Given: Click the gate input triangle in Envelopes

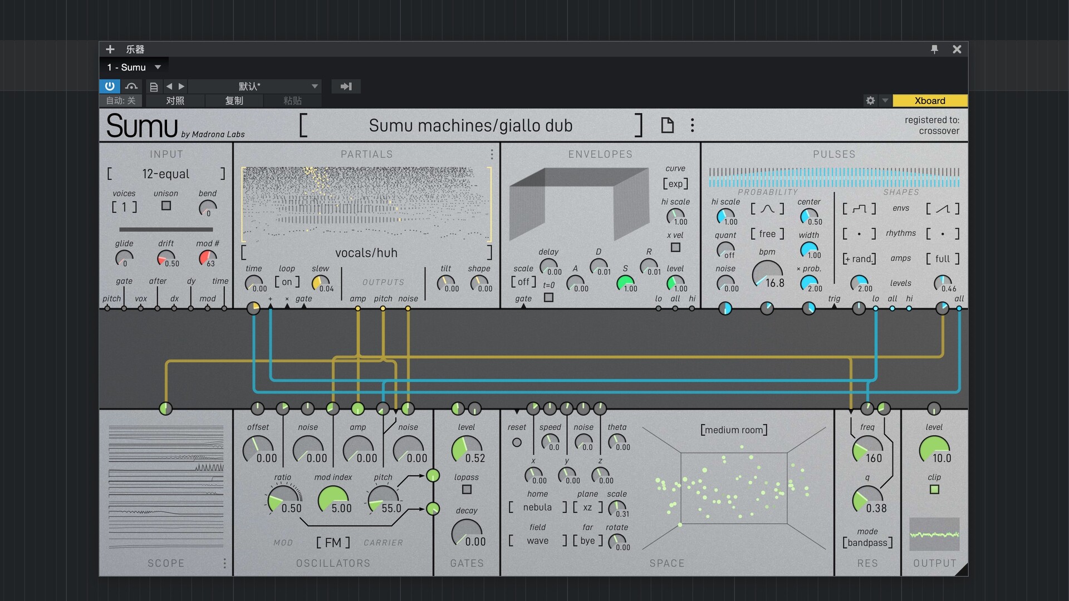Looking at the screenshot, I should pyautogui.click(x=523, y=306).
